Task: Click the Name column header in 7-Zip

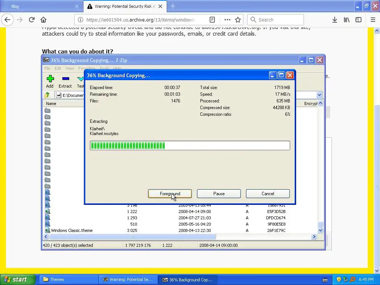Action: (51, 104)
